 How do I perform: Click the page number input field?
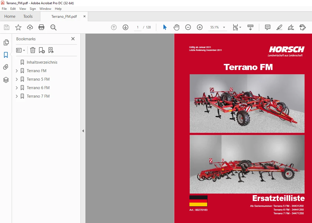[x=137, y=27]
